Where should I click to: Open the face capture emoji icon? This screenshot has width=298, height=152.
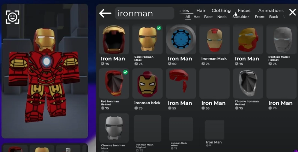12,17
